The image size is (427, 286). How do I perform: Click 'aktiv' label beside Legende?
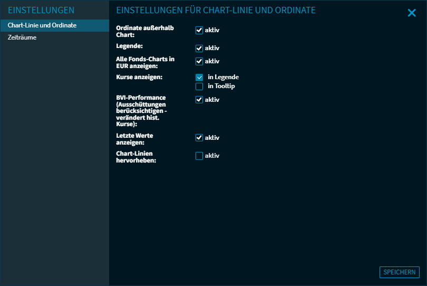(x=212, y=49)
